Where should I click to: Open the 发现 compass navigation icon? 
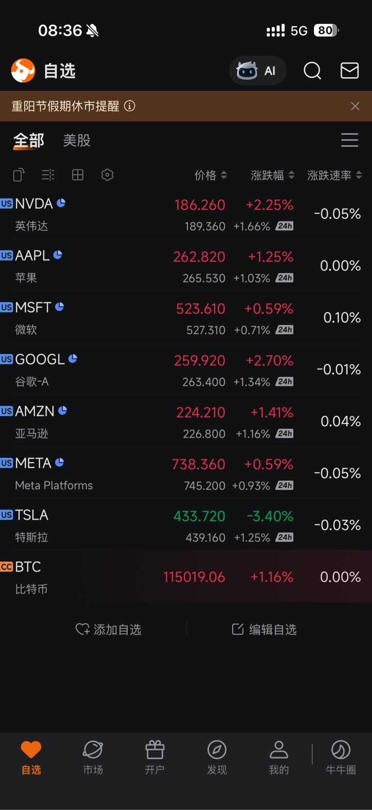pos(217,757)
